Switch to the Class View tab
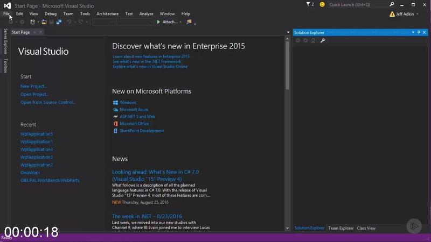Viewport: 431px width, 242px height. (x=366, y=228)
